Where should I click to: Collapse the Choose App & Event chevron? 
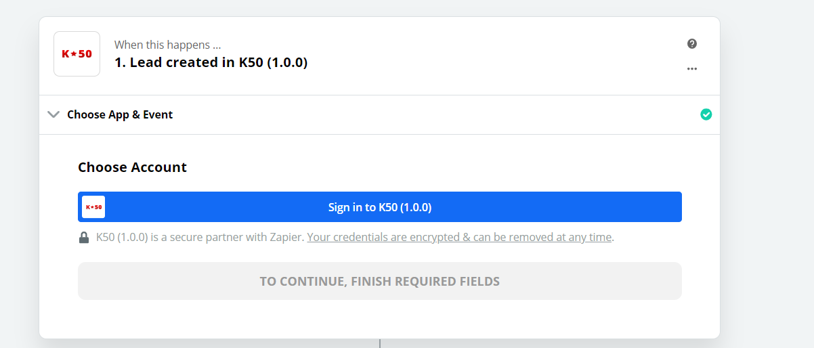[x=53, y=114]
